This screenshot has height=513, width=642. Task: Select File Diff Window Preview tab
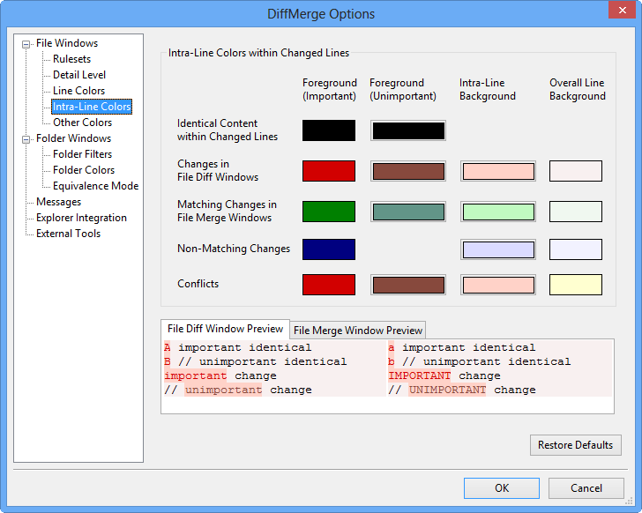[x=225, y=329]
